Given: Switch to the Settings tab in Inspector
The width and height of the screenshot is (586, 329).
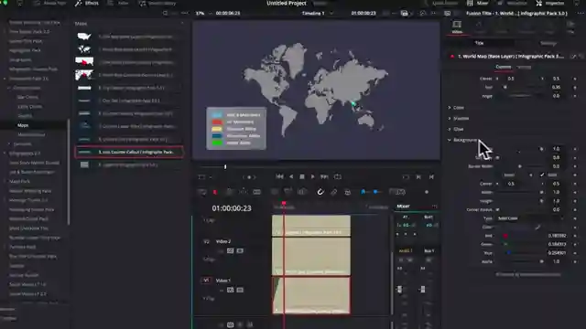Looking at the screenshot, I should click(x=548, y=43).
